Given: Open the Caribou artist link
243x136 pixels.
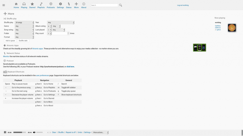Looking at the screenshot, I should [x=218, y=26].
